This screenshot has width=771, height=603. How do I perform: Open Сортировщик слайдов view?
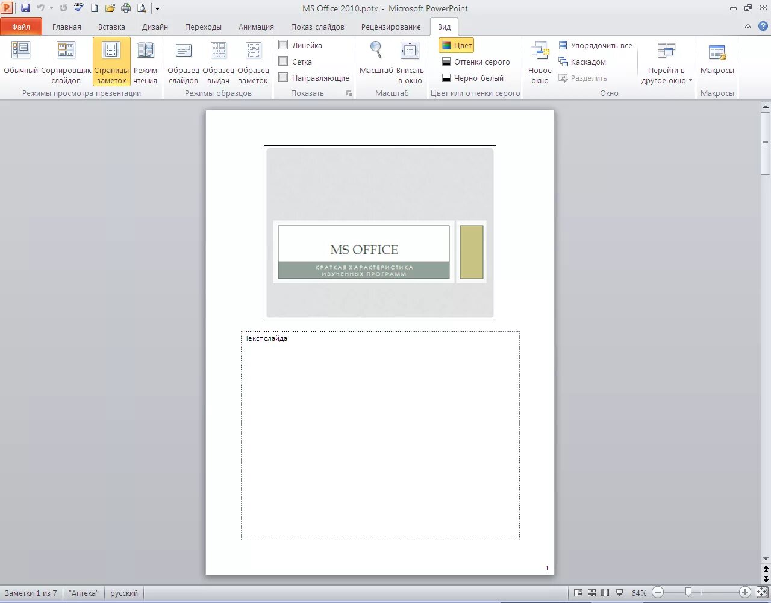tap(66, 61)
